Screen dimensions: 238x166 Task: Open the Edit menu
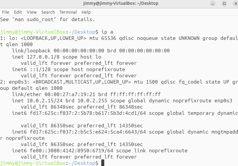(x=18, y=12)
